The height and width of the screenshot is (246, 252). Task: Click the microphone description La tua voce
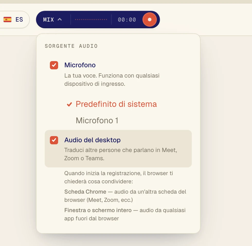click(x=112, y=80)
